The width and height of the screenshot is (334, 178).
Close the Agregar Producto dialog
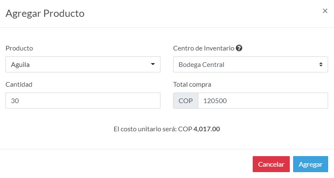325,11
